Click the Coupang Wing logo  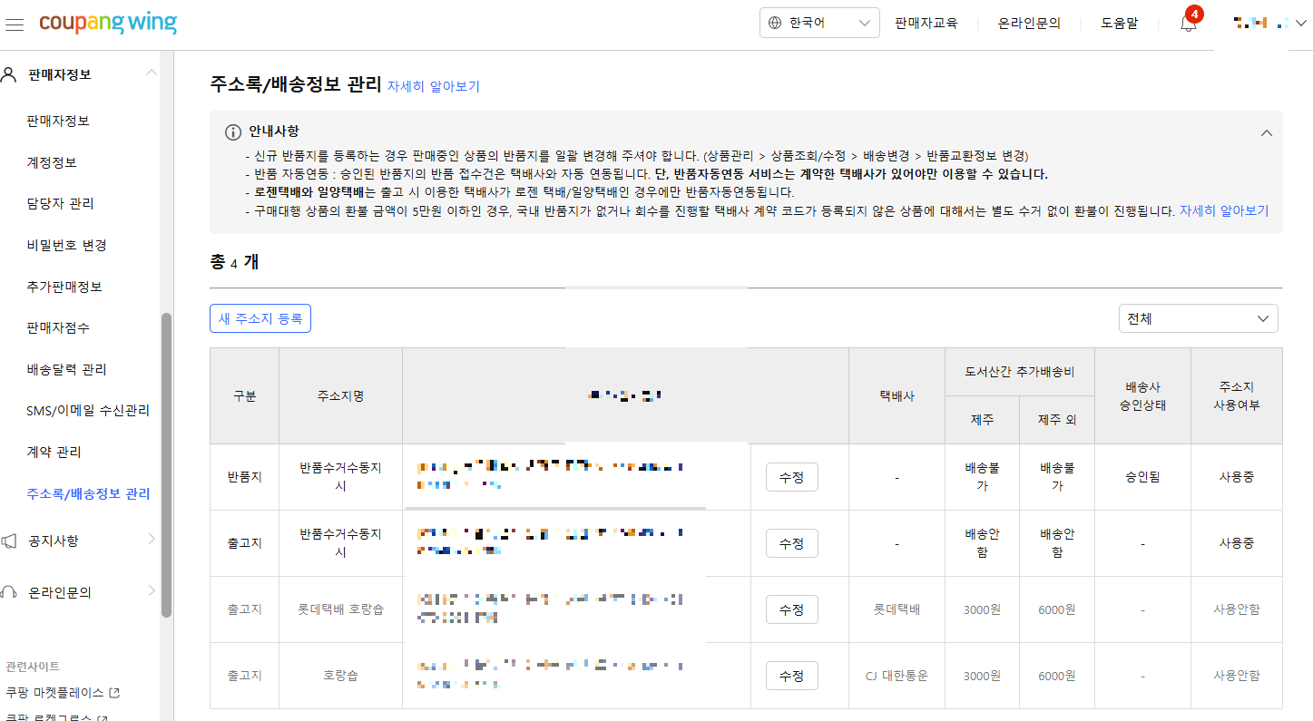108,24
